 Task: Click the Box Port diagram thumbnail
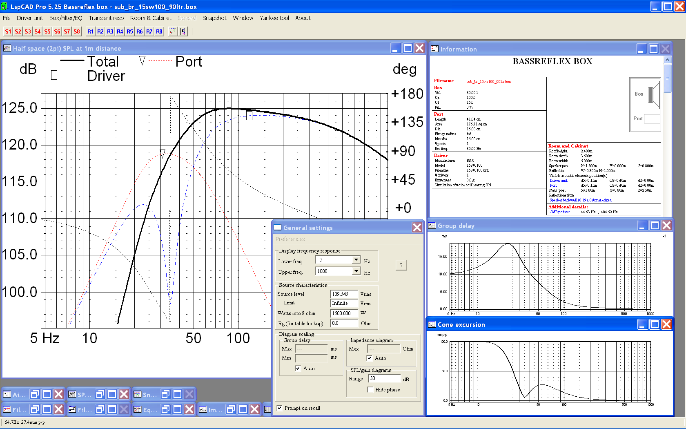[x=645, y=105]
